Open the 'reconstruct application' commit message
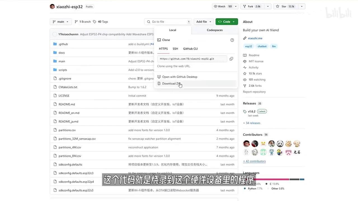This screenshot has width=358, height=201. click(143, 147)
